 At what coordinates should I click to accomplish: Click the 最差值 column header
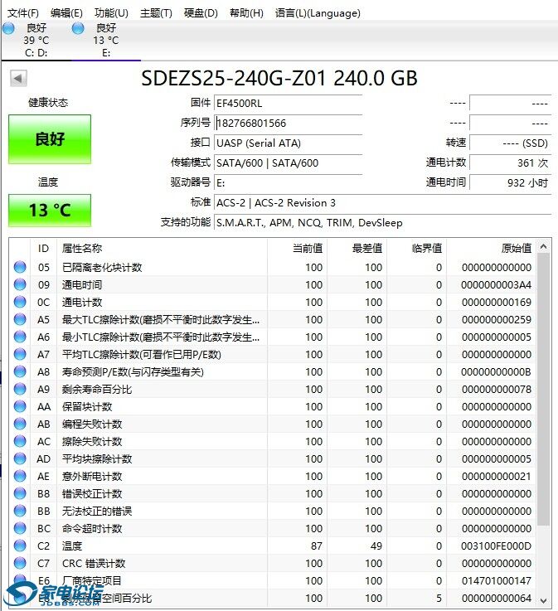tap(357, 248)
